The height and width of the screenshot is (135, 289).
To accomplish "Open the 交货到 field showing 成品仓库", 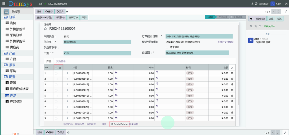I will [197, 53].
